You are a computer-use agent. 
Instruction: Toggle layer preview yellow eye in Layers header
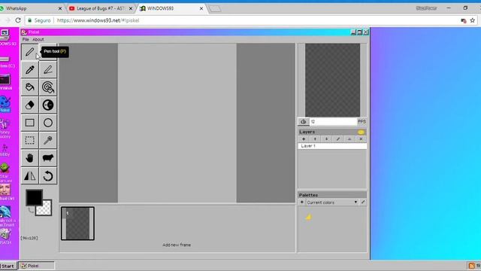(361, 132)
